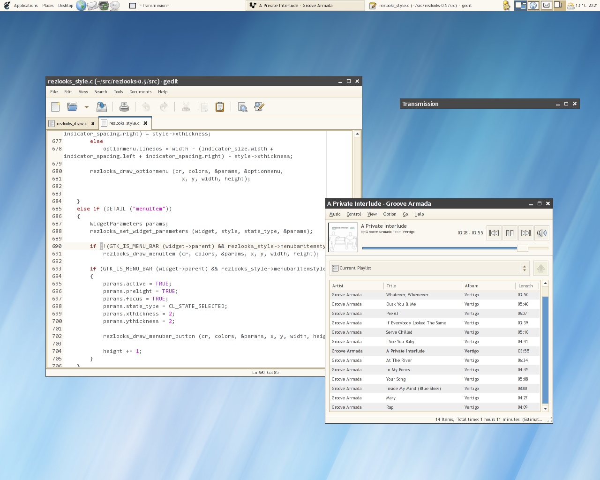Click playlist scrollbar down arrow
The height and width of the screenshot is (480, 600).
545,408
